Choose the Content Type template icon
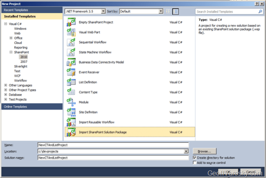266x178 pixels. click(x=71, y=93)
